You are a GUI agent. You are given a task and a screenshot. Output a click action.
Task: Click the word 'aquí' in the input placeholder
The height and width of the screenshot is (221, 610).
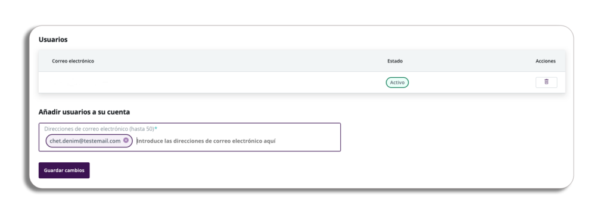[x=270, y=141]
